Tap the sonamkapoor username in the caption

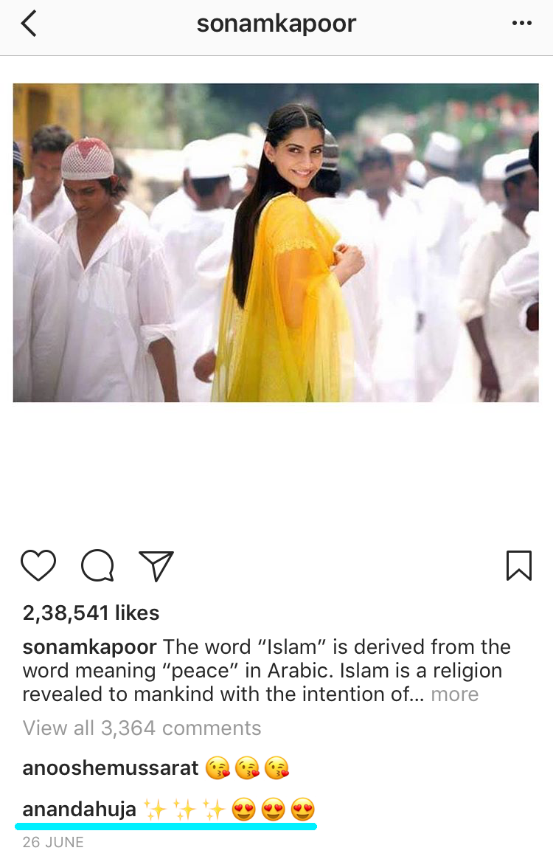[x=89, y=647]
